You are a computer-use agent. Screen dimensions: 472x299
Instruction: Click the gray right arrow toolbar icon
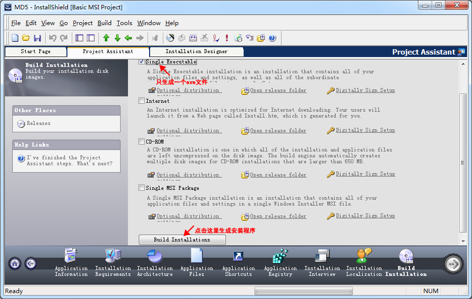pyautogui.click(x=140, y=38)
